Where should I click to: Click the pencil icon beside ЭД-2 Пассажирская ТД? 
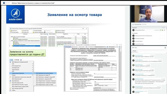(x=10, y=83)
